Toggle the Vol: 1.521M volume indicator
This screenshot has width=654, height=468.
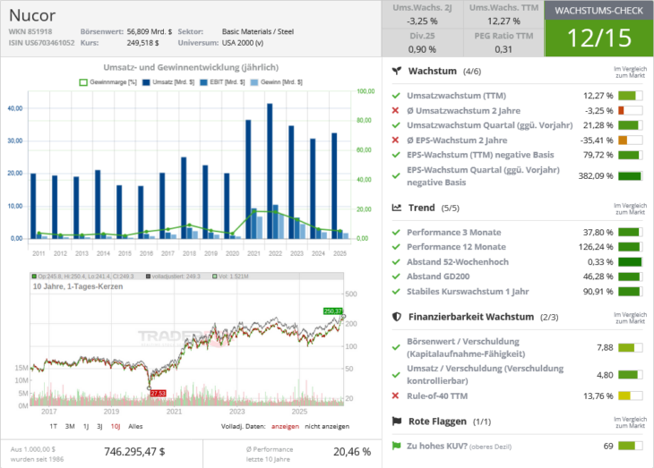tap(230, 277)
